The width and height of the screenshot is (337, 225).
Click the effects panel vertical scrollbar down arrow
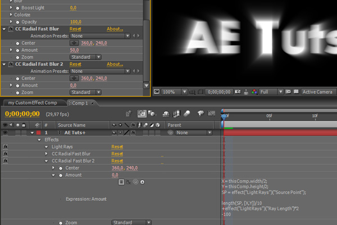(147, 85)
